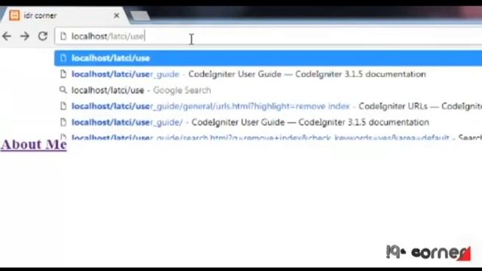Image resolution: width=482 pixels, height=271 pixels.
Task: Reload the current page
Action: pos(43,36)
